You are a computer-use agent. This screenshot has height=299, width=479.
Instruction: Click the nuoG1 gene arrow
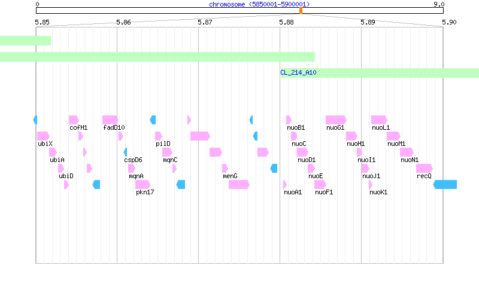click(x=336, y=120)
